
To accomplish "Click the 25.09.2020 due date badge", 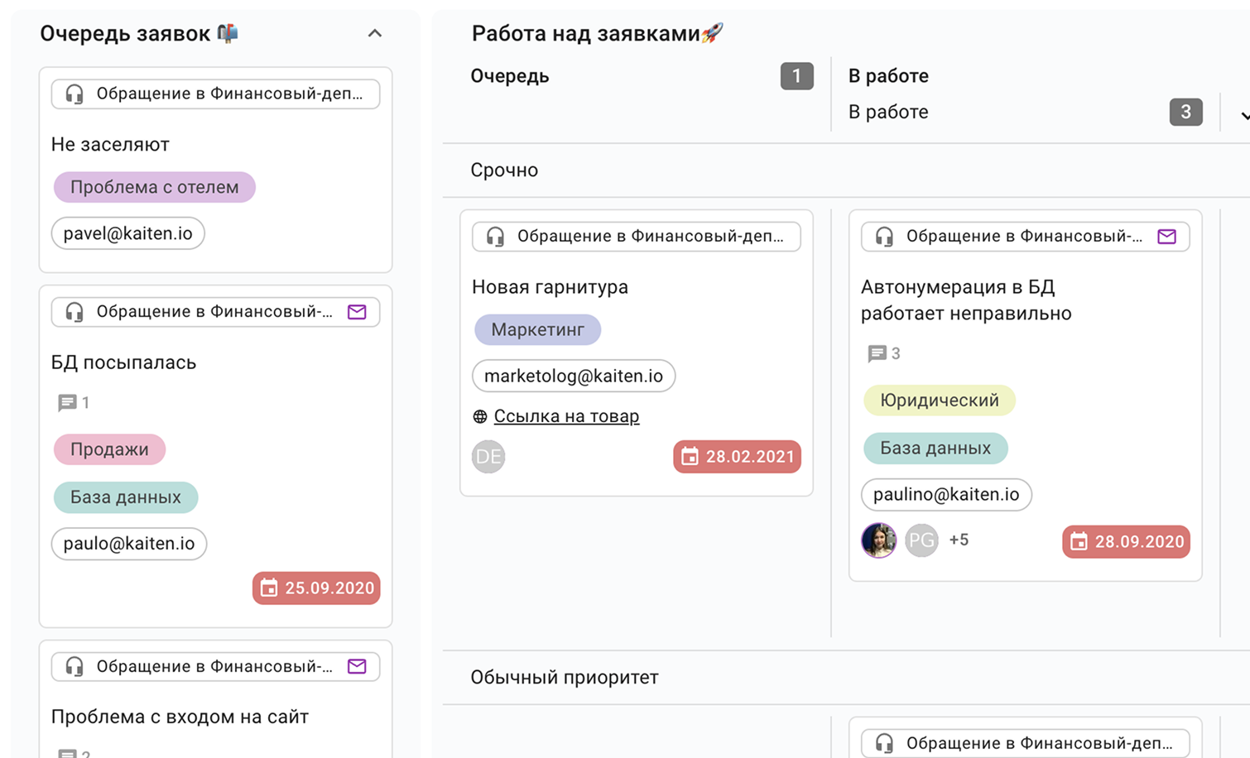I will pos(316,588).
